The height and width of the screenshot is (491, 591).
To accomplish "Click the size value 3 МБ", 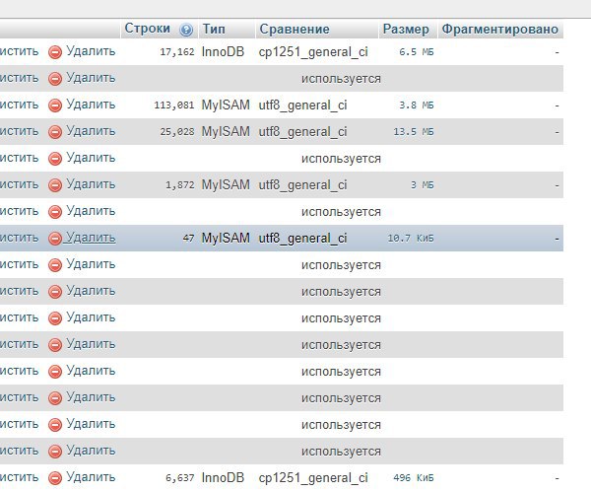I will [423, 185].
